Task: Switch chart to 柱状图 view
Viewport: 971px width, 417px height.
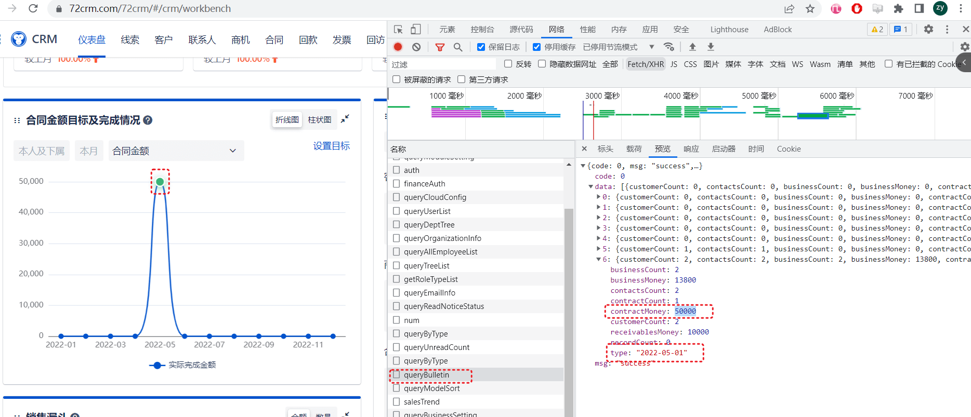Action: pyautogui.click(x=319, y=119)
